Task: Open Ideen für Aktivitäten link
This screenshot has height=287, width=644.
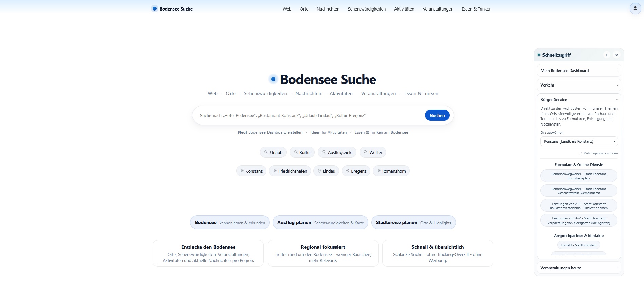Action: pyautogui.click(x=329, y=132)
